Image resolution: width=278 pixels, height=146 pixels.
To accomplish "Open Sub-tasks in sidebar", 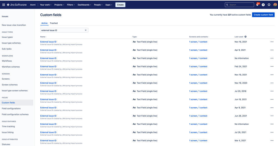I will pyautogui.click(x=7, y=49).
